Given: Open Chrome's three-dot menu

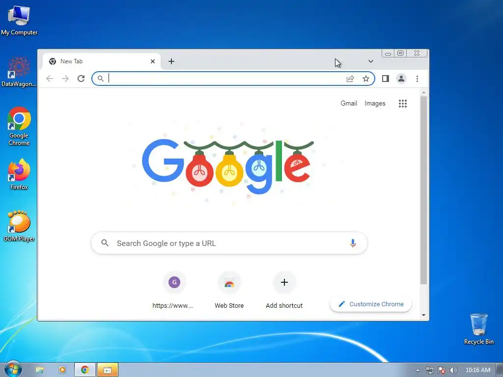Looking at the screenshot, I should (417, 79).
